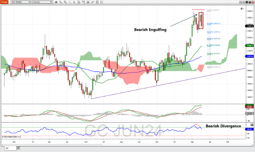Open the strategies icon
The width and height of the screenshot is (255, 152).
(x=97, y=2)
